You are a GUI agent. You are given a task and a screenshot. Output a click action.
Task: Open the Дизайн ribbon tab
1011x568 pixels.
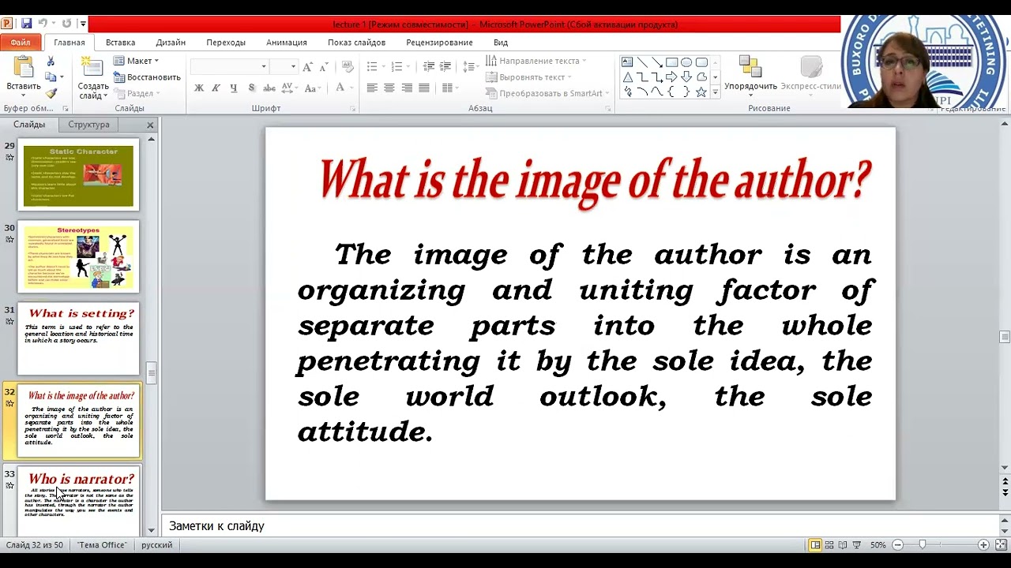171,43
